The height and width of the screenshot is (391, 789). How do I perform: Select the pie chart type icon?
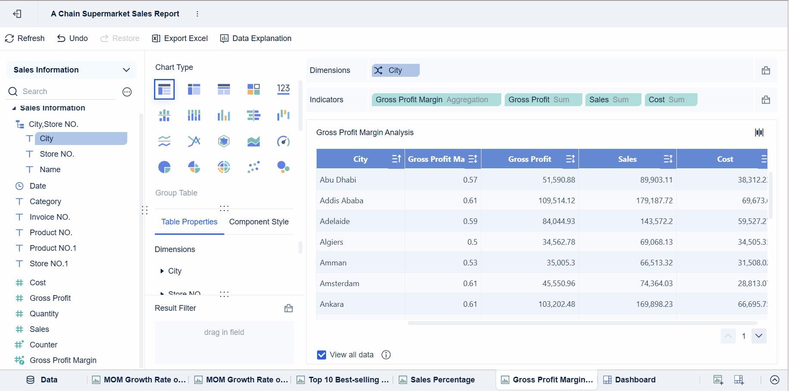(x=164, y=167)
